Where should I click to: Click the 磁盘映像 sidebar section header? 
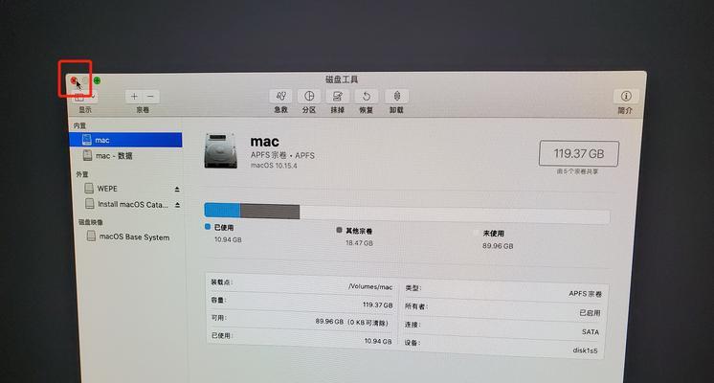point(91,222)
